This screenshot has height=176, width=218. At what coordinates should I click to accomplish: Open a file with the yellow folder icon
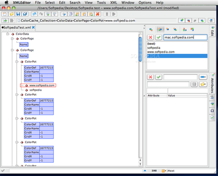click(x=11, y=14)
